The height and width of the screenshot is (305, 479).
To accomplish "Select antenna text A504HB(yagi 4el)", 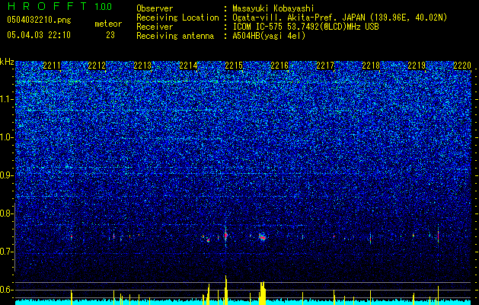I will click(269, 36).
